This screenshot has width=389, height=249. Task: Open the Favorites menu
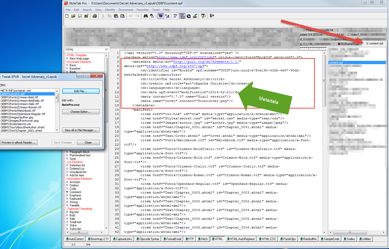(x=143, y=10)
